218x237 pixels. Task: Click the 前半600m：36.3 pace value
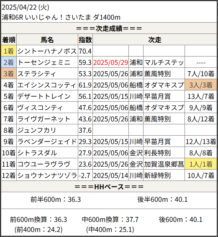(56, 199)
